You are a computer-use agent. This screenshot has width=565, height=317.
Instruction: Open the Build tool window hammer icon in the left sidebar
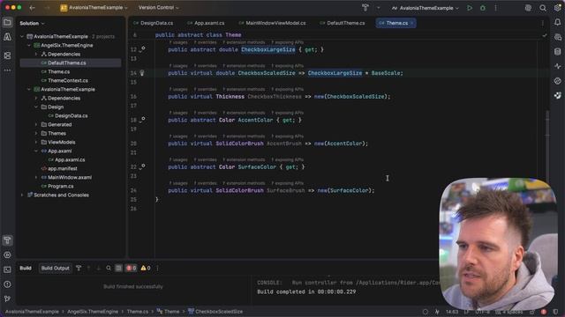[x=7, y=240]
